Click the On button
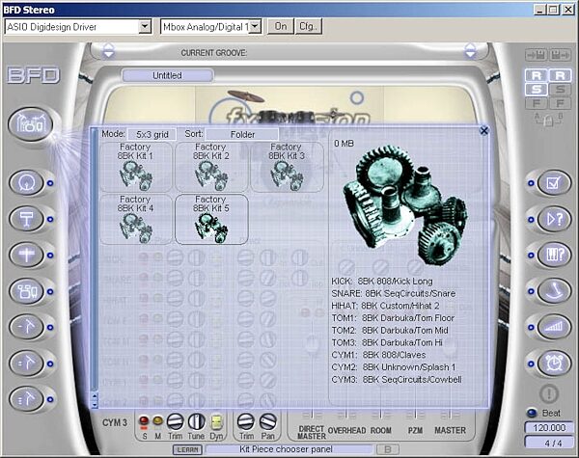 point(280,26)
